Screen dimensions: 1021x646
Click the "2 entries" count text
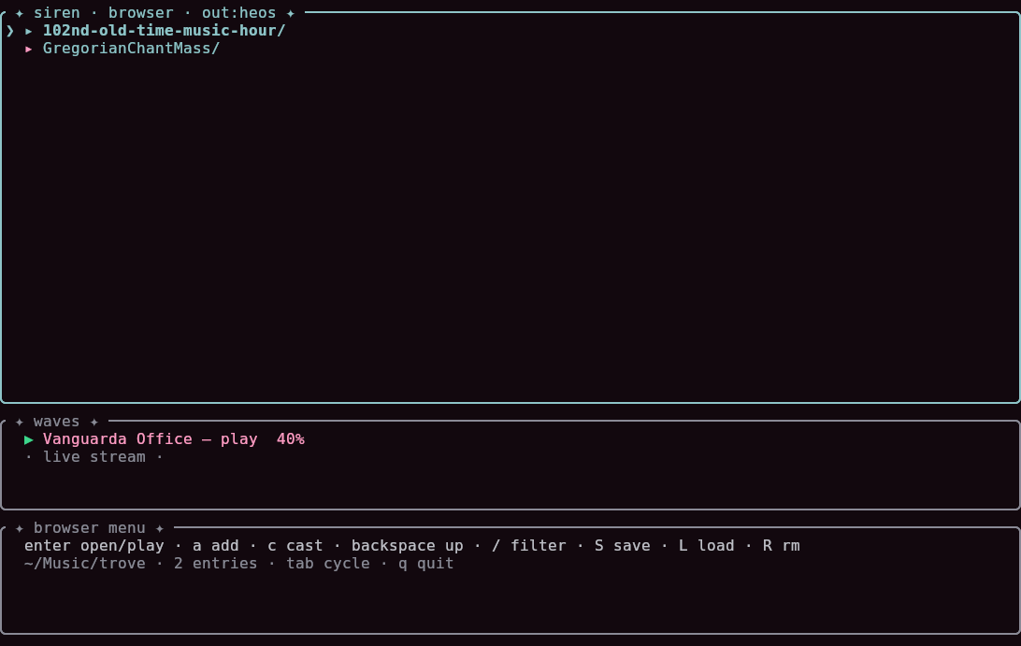point(216,564)
